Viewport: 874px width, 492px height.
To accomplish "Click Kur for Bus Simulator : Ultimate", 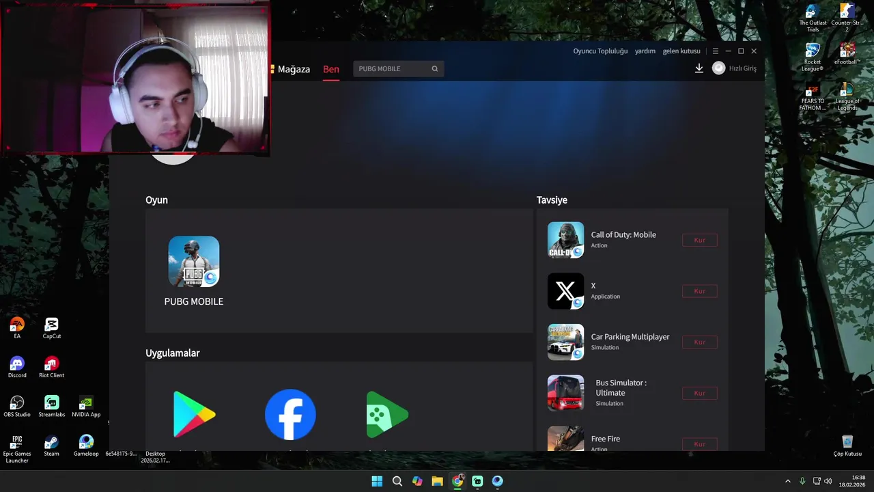I will click(699, 393).
